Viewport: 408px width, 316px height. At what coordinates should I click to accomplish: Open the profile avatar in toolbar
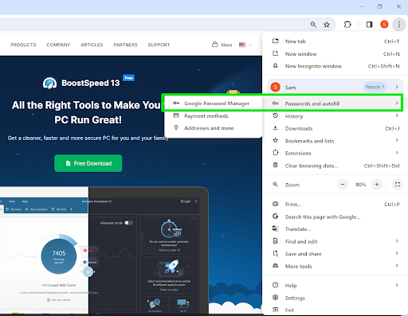pos(384,25)
